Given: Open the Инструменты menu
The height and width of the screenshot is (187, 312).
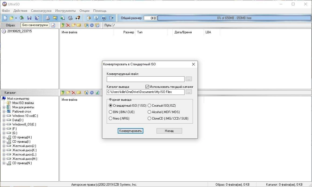Looking at the screenshot, I should [65, 11].
